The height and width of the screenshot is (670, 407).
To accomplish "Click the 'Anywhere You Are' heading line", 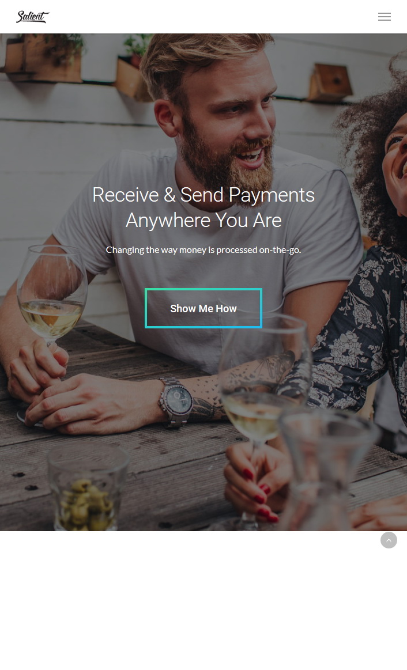I will pos(203,221).
